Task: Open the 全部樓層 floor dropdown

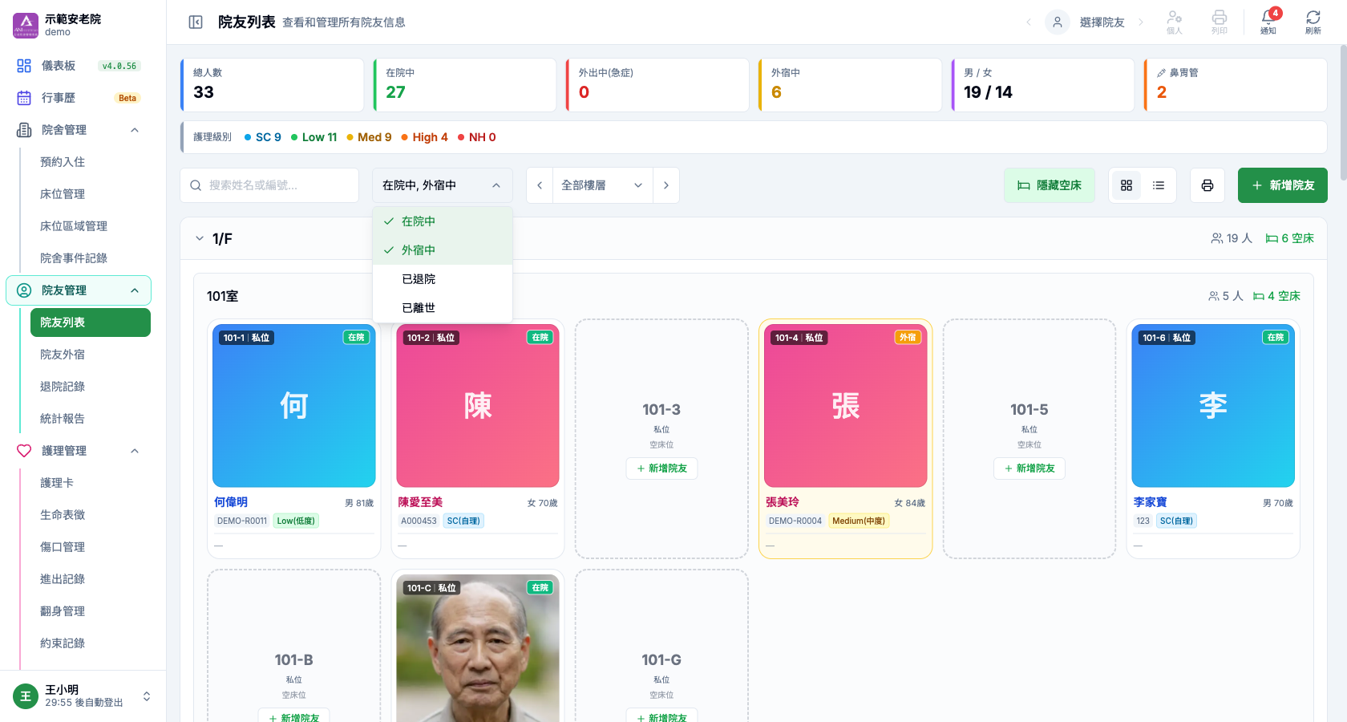Action: pyautogui.click(x=602, y=185)
